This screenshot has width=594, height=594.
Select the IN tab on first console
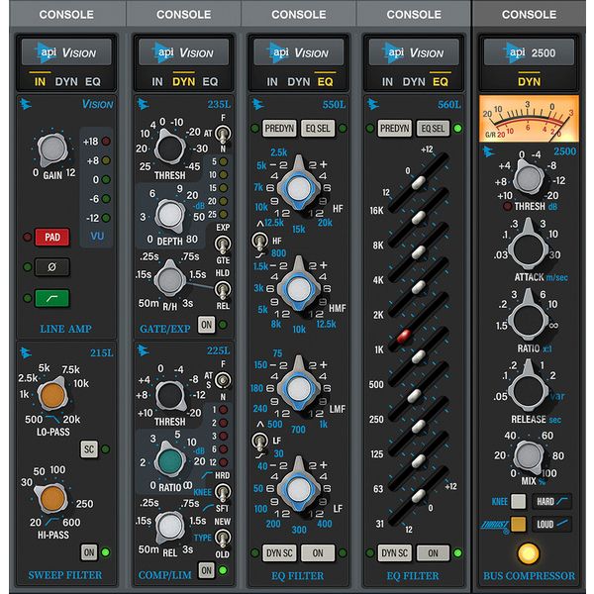[40, 81]
